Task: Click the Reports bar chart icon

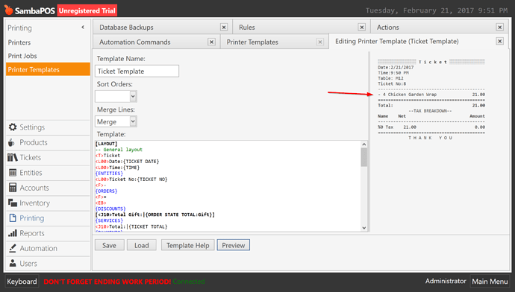Action: click(x=13, y=233)
